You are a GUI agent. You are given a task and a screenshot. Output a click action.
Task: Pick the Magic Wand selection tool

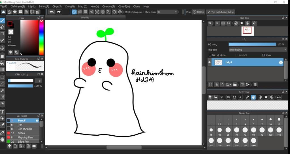pyautogui.click(x=2, y=90)
